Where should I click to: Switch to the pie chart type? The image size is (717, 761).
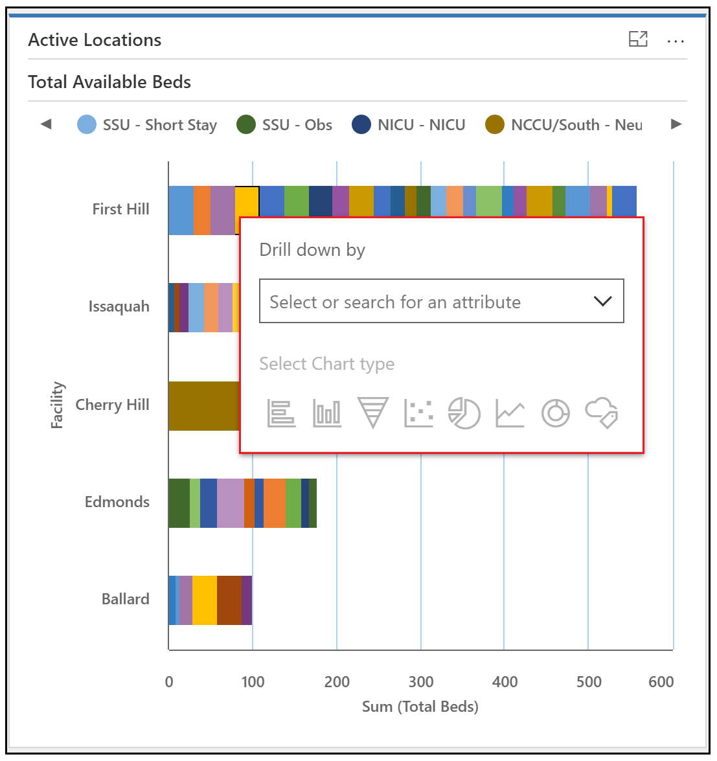(x=464, y=413)
